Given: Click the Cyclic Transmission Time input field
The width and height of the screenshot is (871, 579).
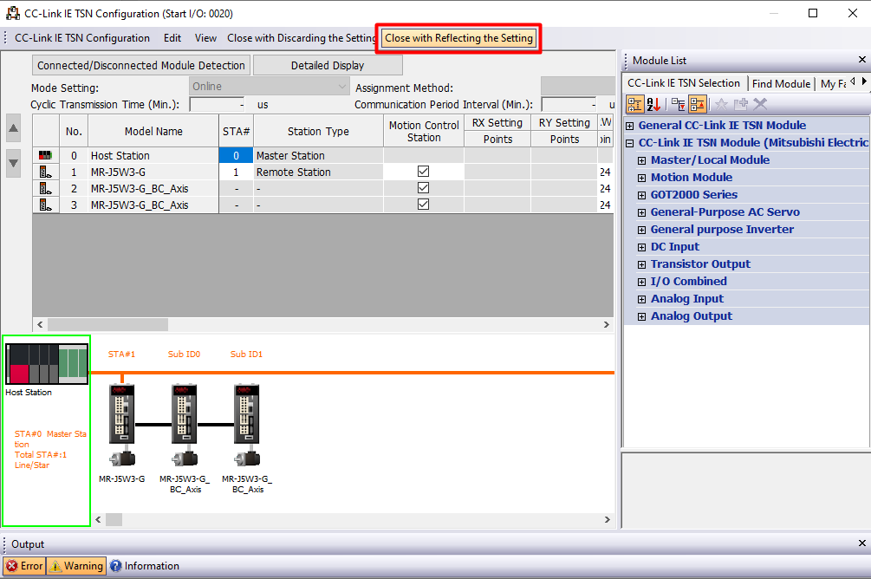Looking at the screenshot, I should pos(218,105).
